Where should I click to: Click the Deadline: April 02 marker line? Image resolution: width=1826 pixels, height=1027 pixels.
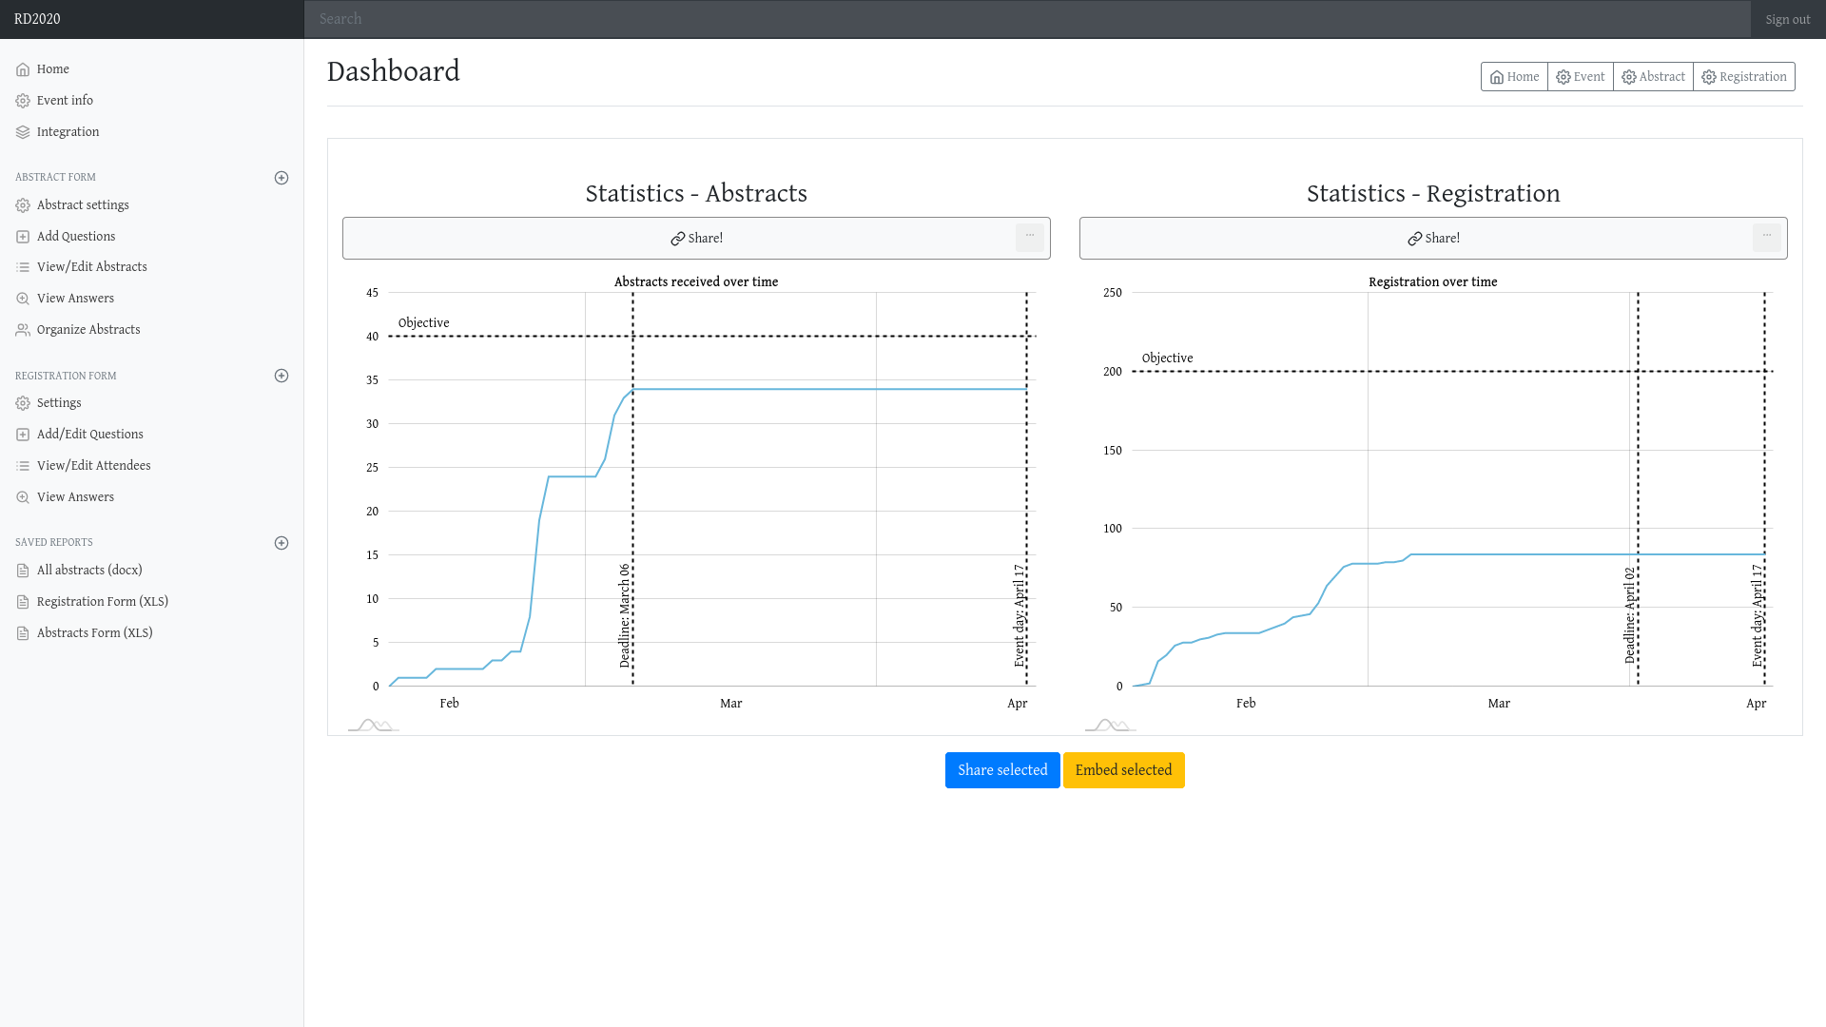click(1638, 489)
